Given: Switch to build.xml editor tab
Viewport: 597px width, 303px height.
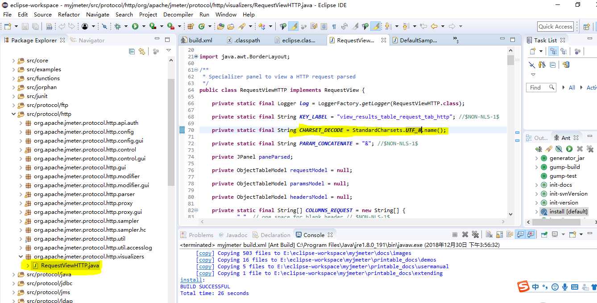Looking at the screenshot, I should point(200,40).
